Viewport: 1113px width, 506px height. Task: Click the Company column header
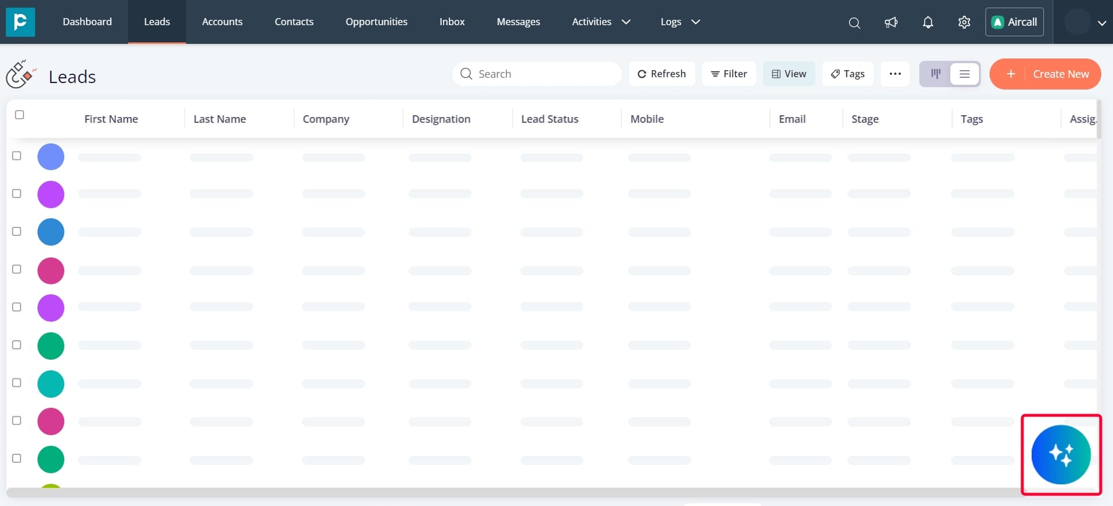tap(326, 119)
